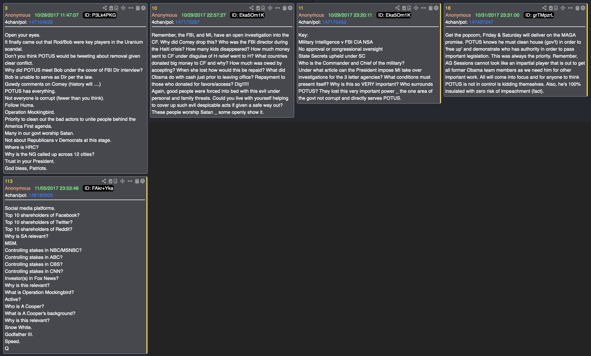Click the move arrows icon on post 11
Image resolution: width=591 pixels, height=356 pixels.
click(x=416, y=8)
